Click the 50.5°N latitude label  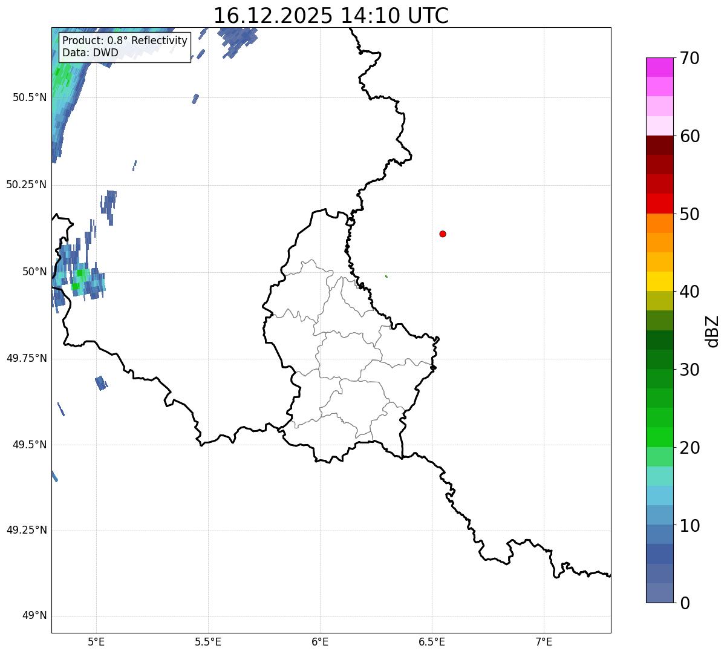[29, 97]
